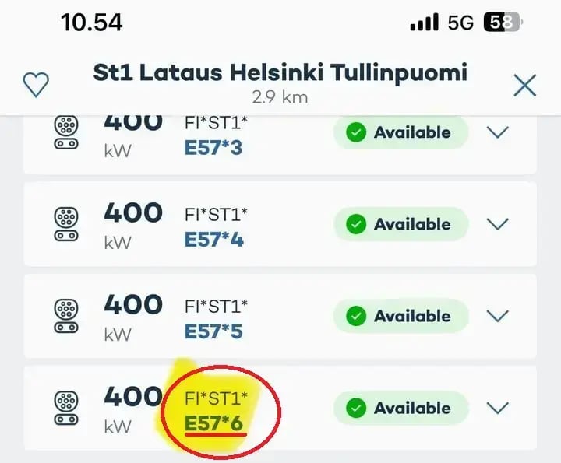
Task: Tap the cellular signal bars icon
Action: 424,23
